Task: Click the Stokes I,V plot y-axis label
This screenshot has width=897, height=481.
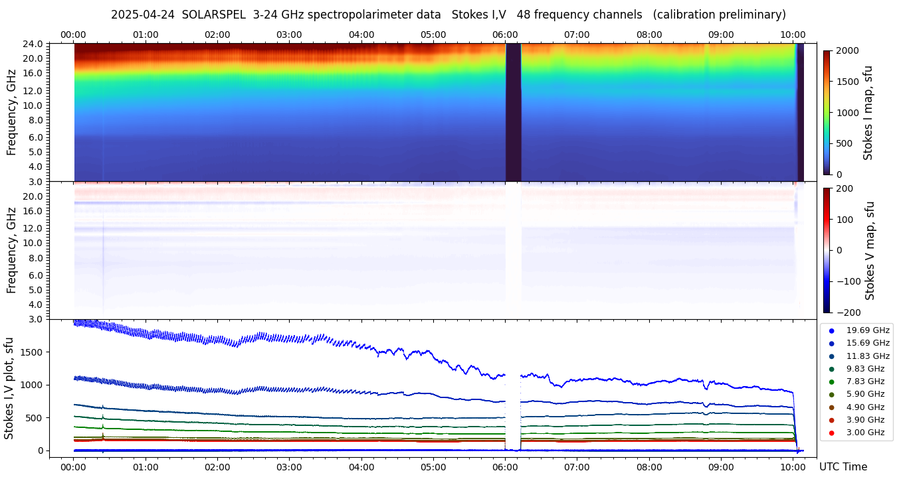Action: click(9, 388)
